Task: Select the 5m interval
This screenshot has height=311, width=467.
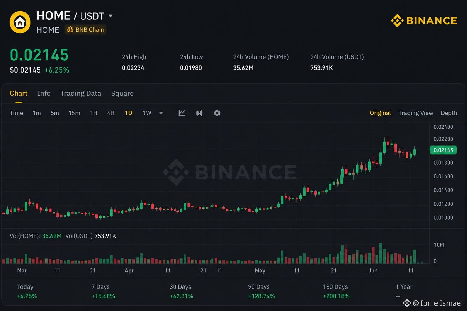Action: click(55, 113)
